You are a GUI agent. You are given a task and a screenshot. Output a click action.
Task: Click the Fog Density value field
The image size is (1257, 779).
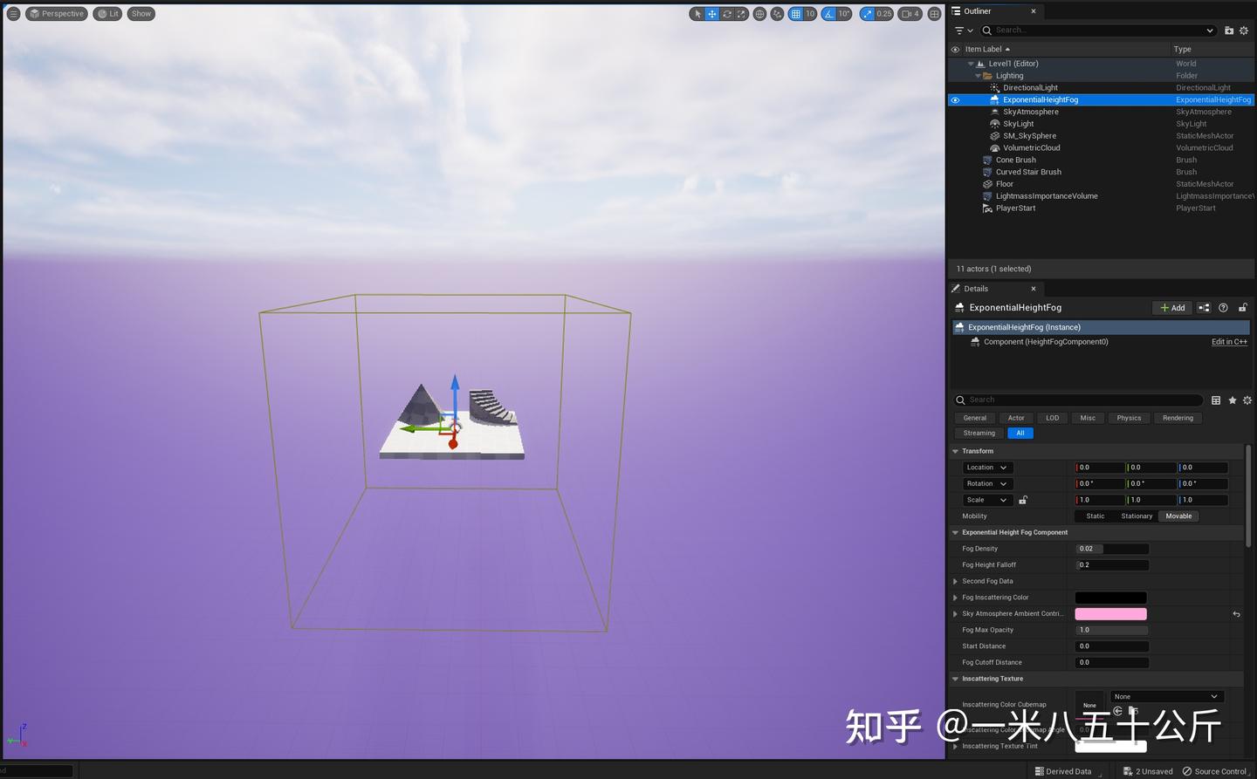[1111, 548]
